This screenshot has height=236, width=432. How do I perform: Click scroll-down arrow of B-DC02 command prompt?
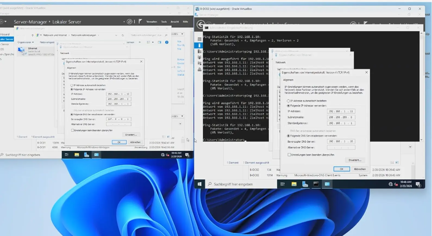(421, 140)
